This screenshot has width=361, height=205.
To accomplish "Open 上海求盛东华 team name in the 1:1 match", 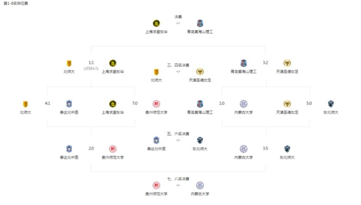I will [113, 72].
